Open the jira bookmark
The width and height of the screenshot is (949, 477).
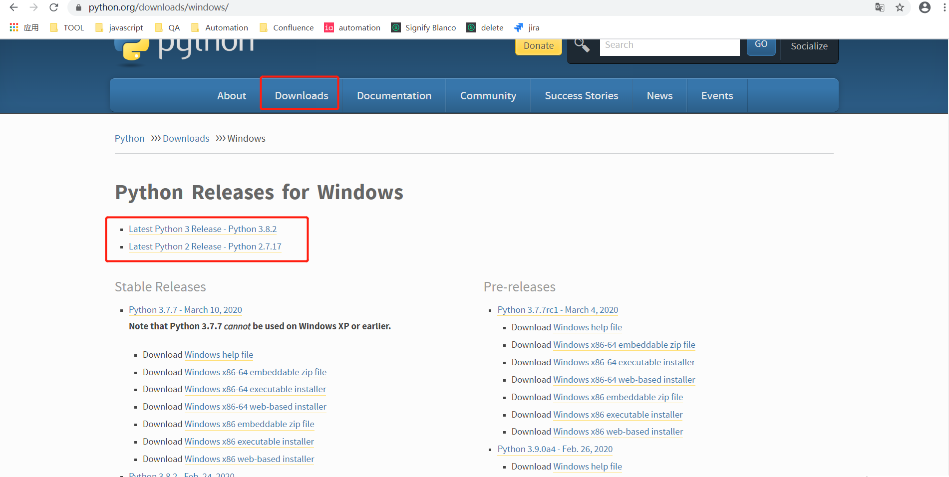pyautogui.click(x=527, y=27)
